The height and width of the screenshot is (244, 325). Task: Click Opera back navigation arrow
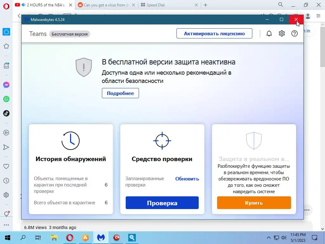(19, 16)
